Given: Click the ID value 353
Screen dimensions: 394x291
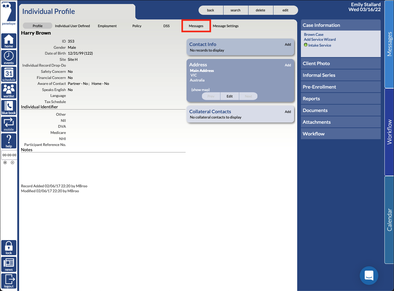Looking at the screenshot, I should pos(71,41).
